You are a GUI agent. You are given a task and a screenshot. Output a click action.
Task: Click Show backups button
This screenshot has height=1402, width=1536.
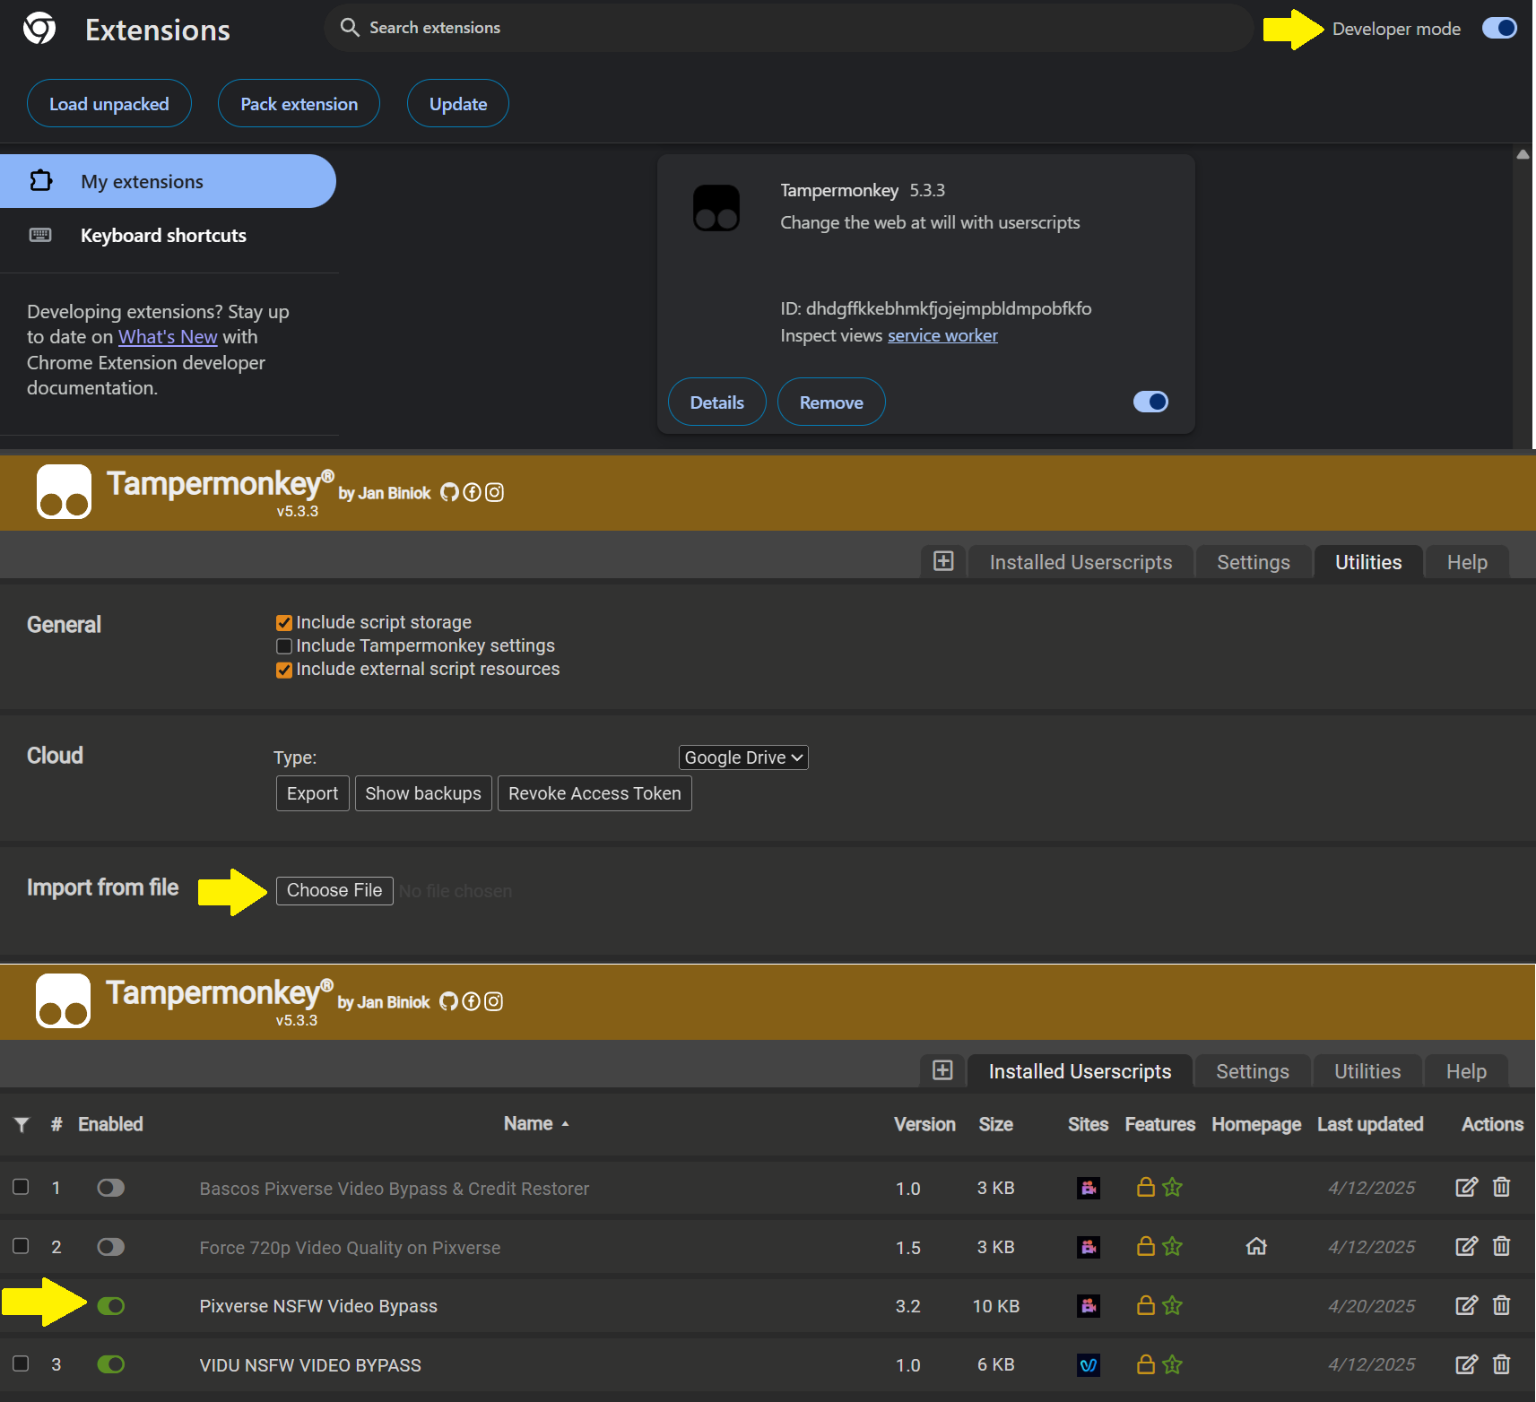(x=423, y=793)
